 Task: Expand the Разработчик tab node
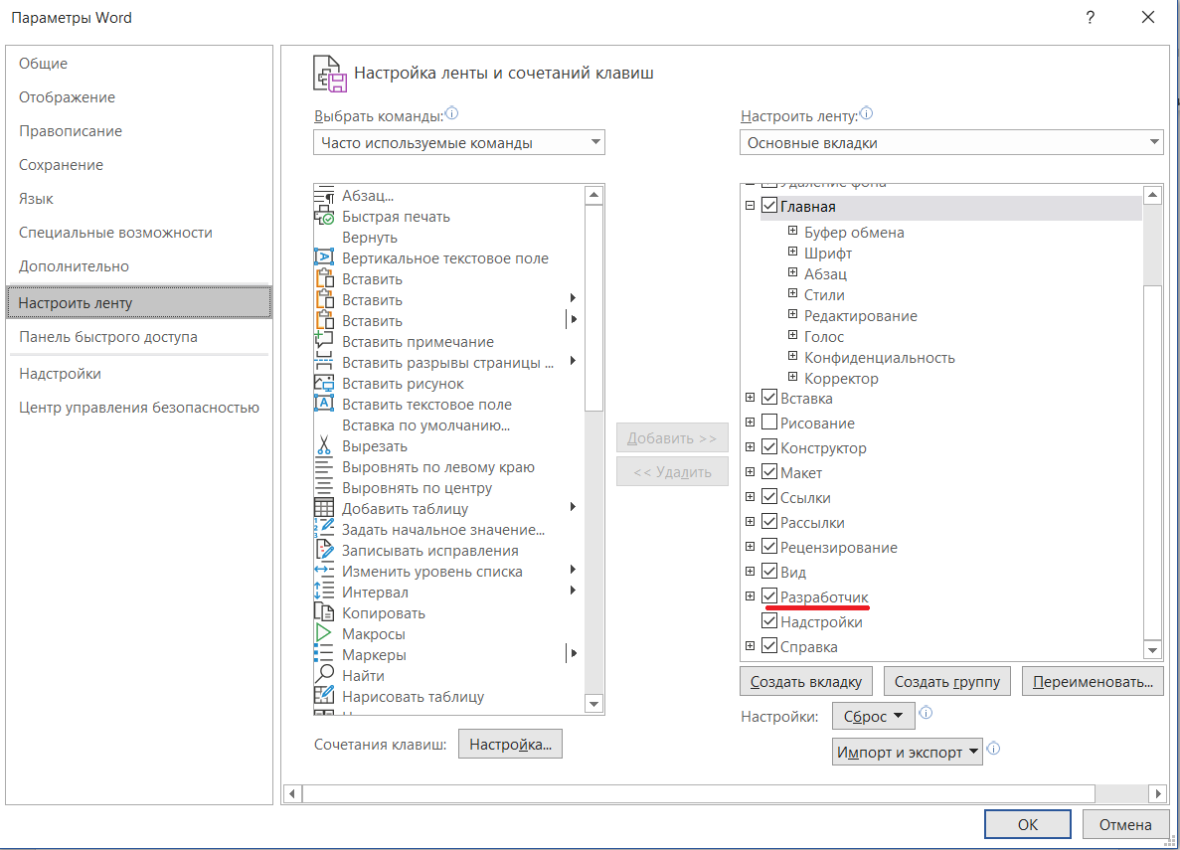(x=750, y=595)
